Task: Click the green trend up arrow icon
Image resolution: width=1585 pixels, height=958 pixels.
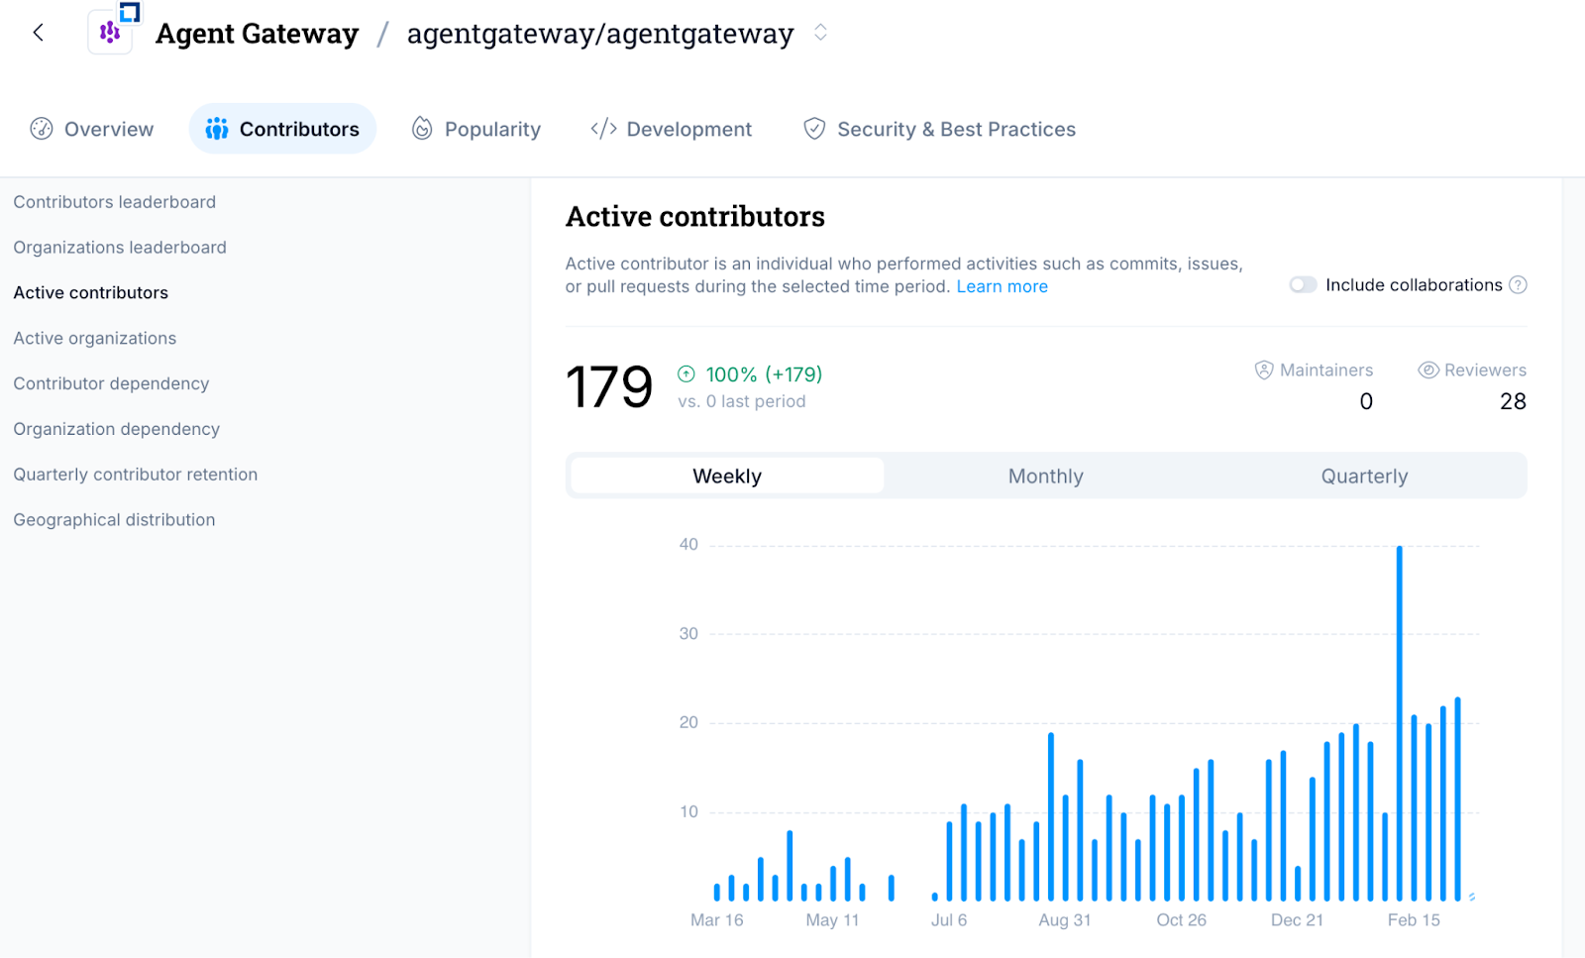Action: point(687,374)
